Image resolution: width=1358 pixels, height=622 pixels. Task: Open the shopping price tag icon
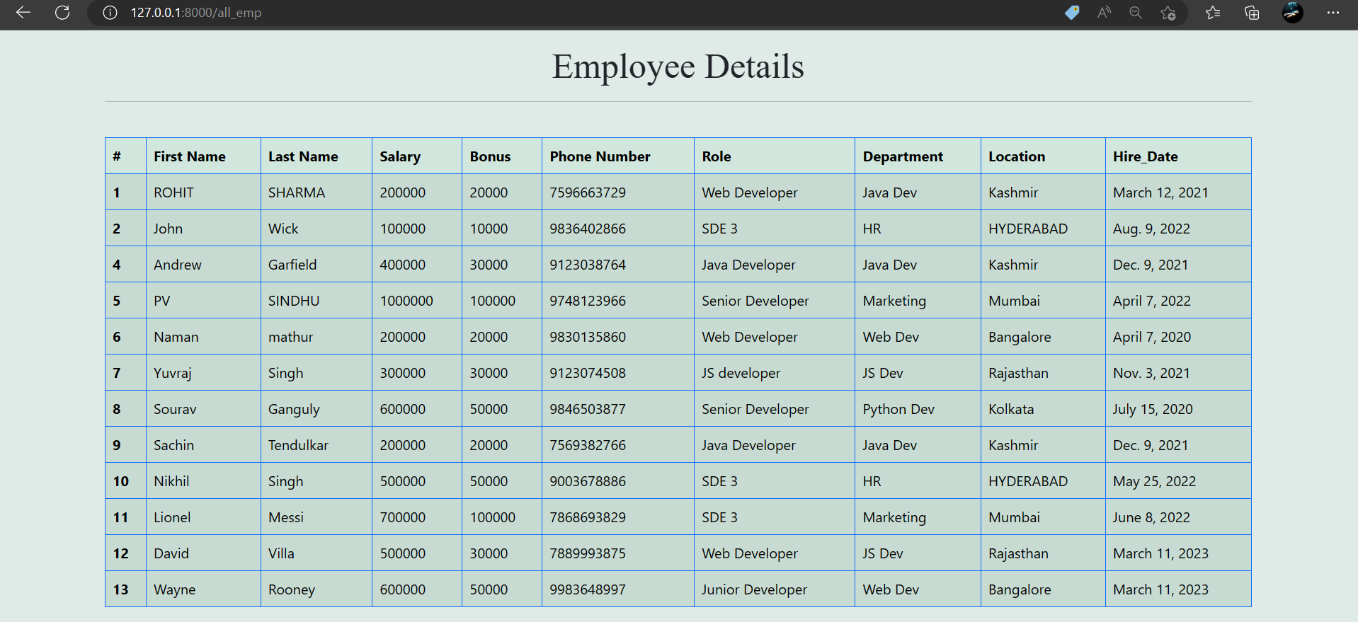pyautogui.click(x=1072, y=13)
